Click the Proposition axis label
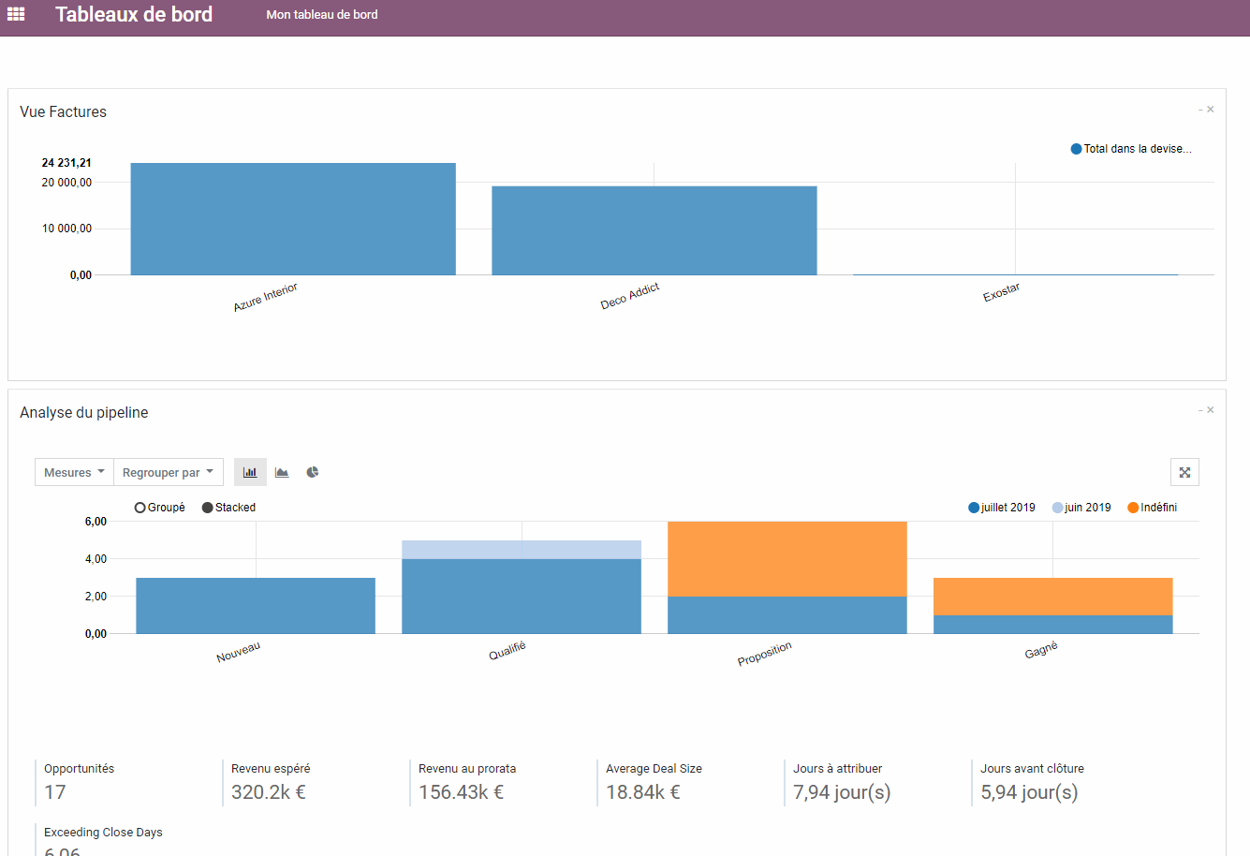The image size is (1250, 856). point(765,654)
